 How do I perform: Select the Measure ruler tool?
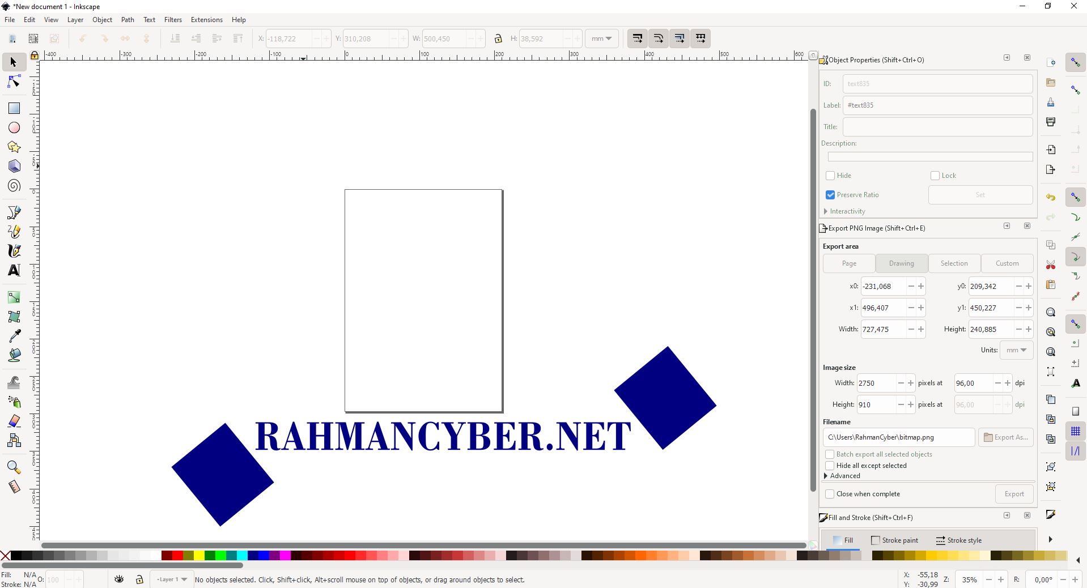point(14,487)
